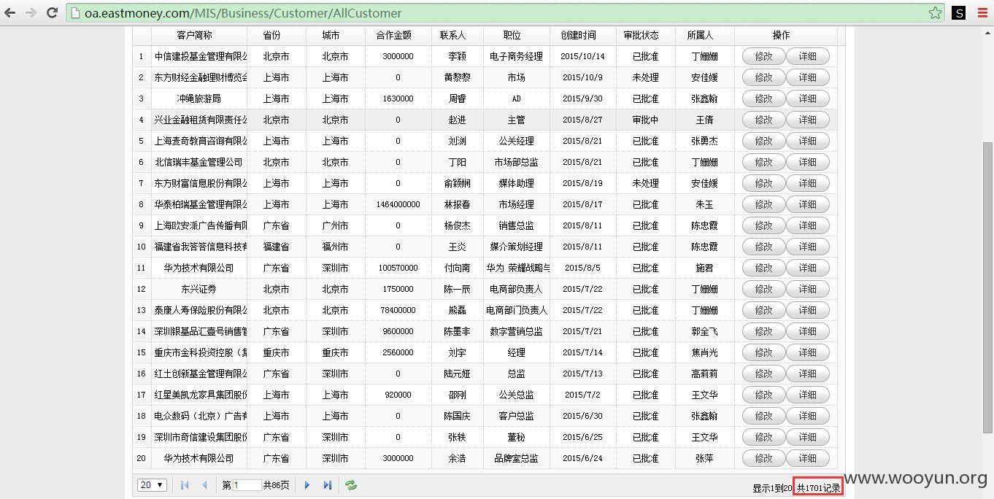Image resolution: width=994 pixels, height=499 pixels.
Task: Click the 显示1到20 display range text
Action: point(772,488)
